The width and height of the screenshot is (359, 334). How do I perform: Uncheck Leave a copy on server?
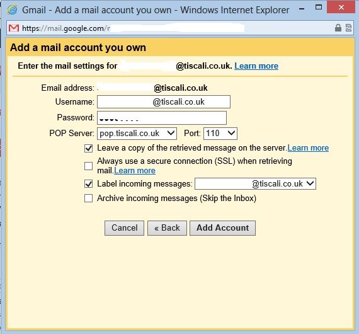pyautogui.click(x=88, y=148)
